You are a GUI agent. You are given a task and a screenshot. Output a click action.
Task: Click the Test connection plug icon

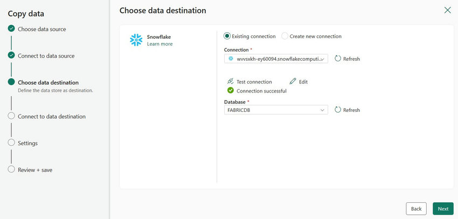coord(231,81)
